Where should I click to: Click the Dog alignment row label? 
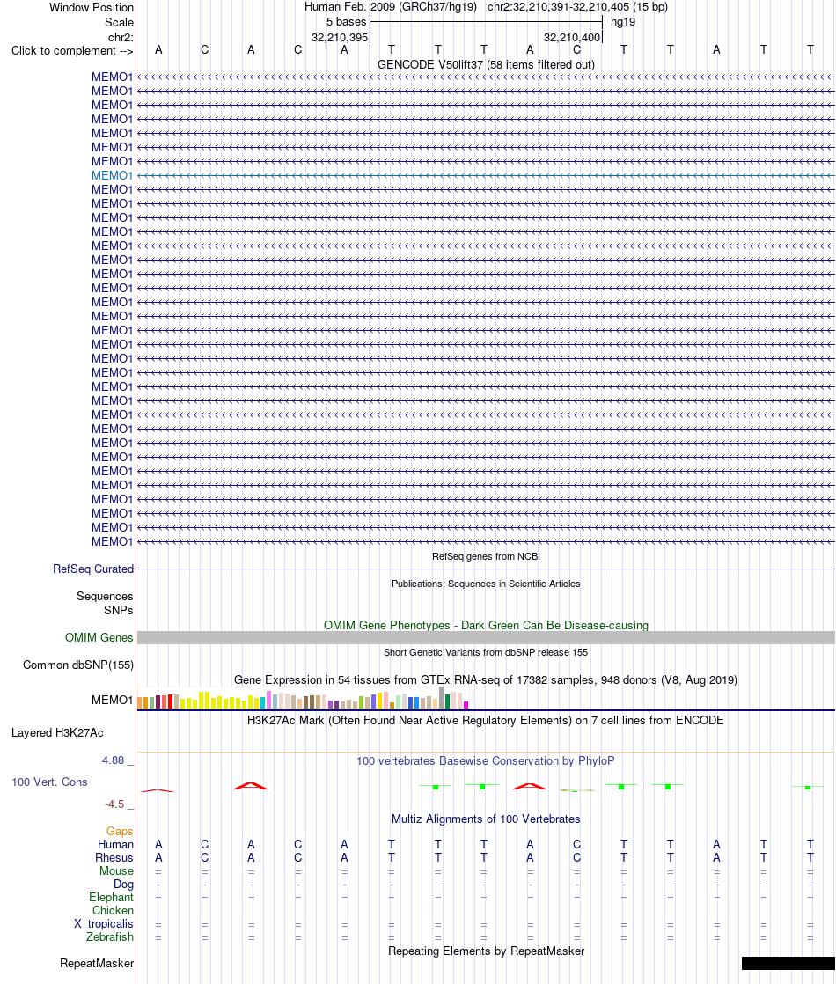tap(124, 885)
